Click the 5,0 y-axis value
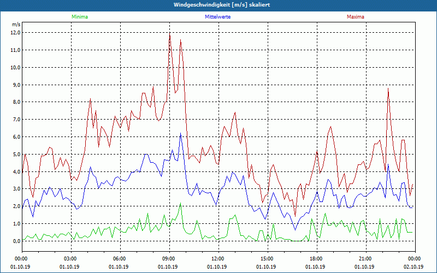 pos(17,155)
